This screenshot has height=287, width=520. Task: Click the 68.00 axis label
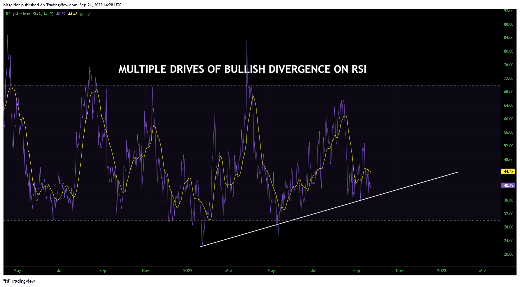click(509, 92)
